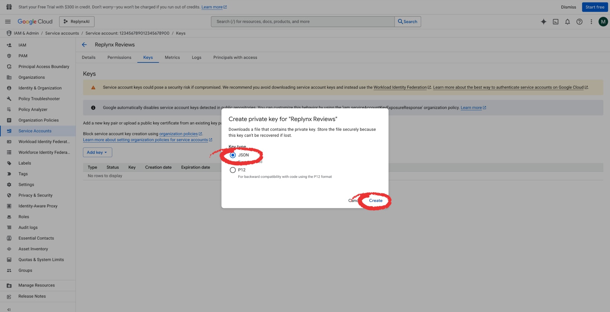Image resolution: width=610 pixels, height=312 pixels.
Task: Open the notifications bell
Action: coord(567,22)
